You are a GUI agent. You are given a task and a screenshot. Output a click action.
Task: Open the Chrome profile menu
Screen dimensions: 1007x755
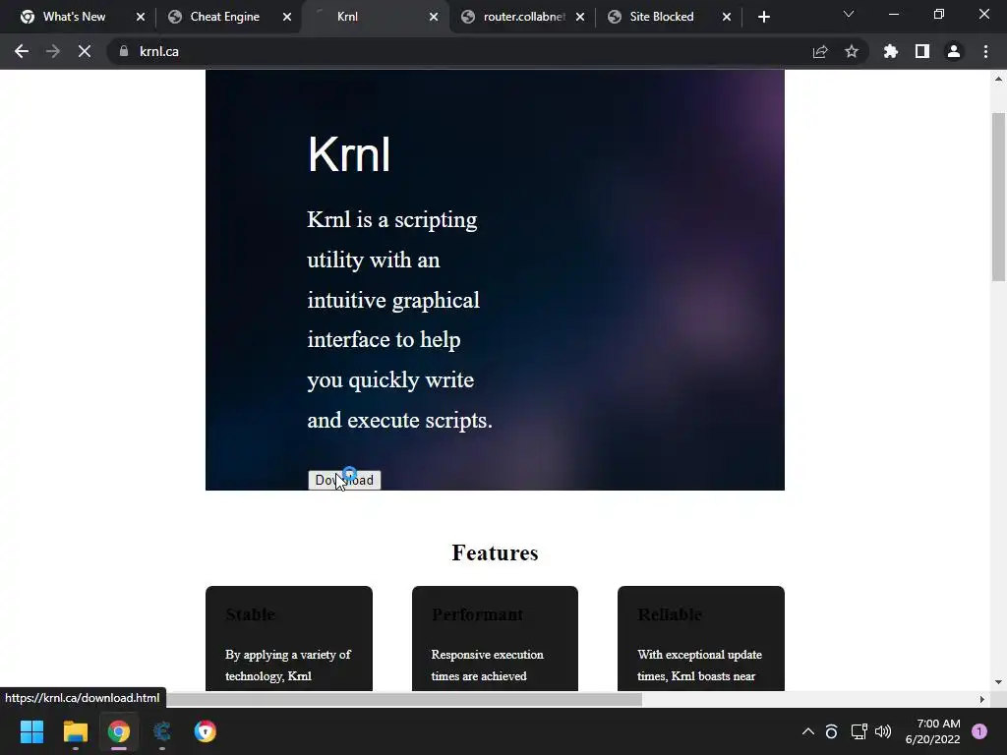(954, 51)
